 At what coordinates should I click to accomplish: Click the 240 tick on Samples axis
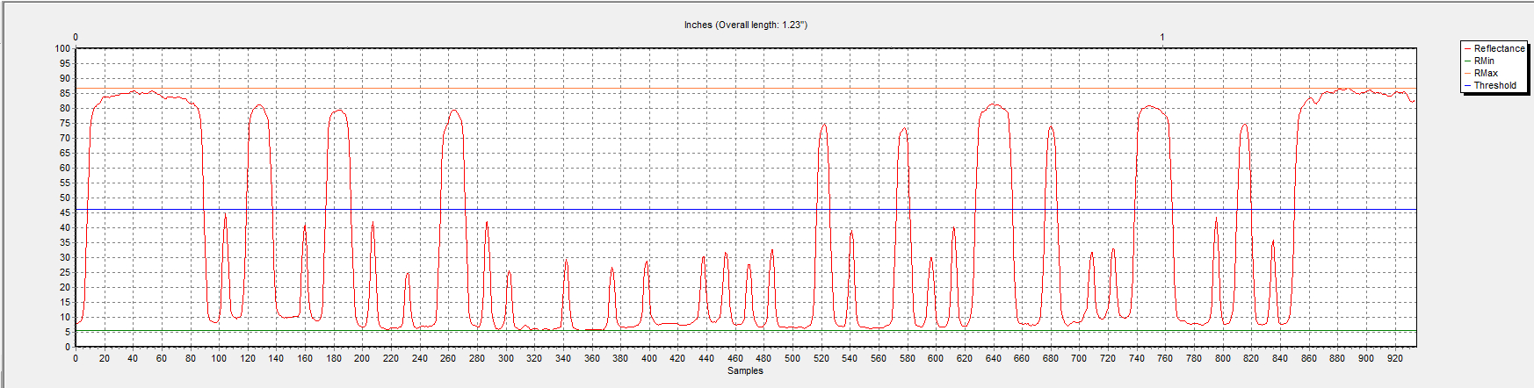coord(420,358)
